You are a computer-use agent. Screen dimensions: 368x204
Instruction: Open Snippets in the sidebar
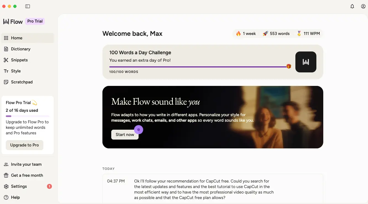point(19,60)
